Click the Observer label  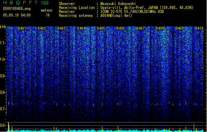pyautogui.click(x=67, y=4)
